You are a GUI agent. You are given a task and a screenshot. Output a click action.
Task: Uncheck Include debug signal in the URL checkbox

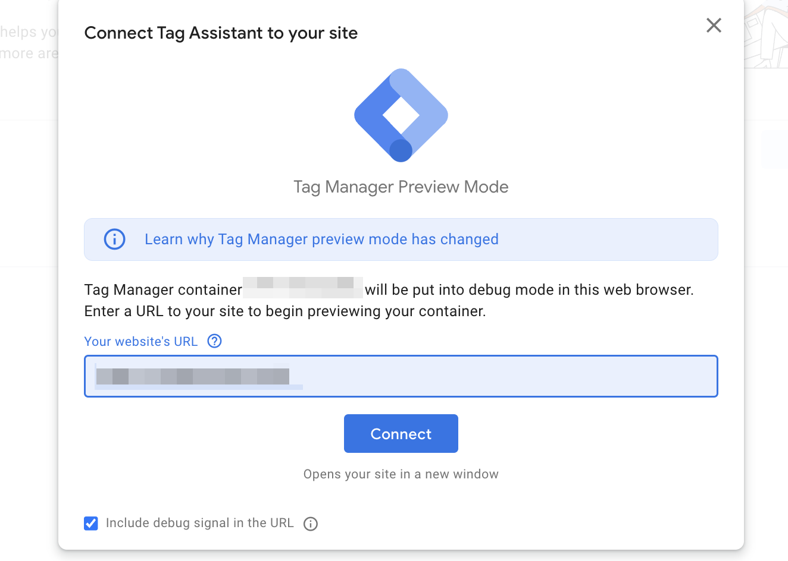pyautogui.click(x=91, y=524)
